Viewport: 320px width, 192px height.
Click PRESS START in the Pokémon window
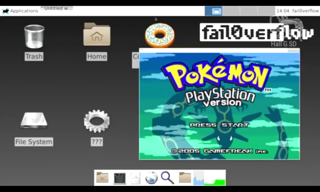coord(219,125)
